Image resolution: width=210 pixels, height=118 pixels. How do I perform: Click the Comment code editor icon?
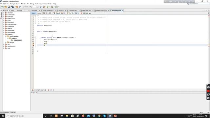(x=87, y=13)
